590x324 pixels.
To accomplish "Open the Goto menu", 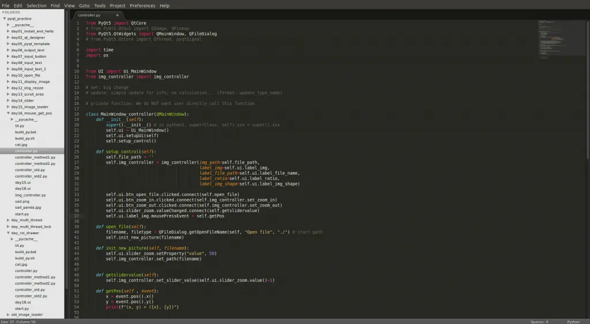I will pyautogui.click(x=84, y=5).
